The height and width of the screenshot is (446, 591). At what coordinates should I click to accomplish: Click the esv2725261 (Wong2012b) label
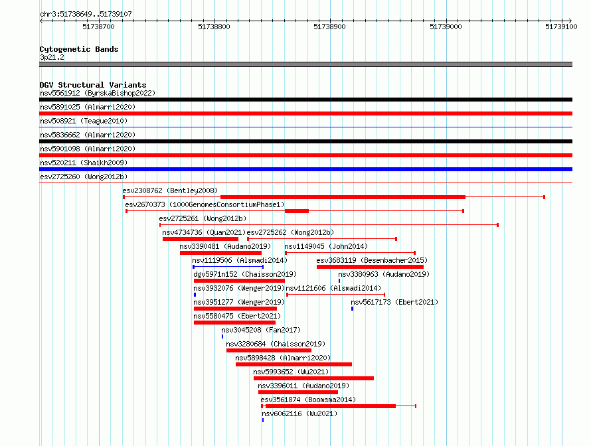[203, 218]
